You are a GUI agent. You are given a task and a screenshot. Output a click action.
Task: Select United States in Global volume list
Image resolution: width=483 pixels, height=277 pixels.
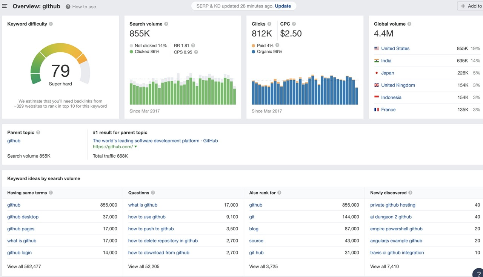click(395, 49)
